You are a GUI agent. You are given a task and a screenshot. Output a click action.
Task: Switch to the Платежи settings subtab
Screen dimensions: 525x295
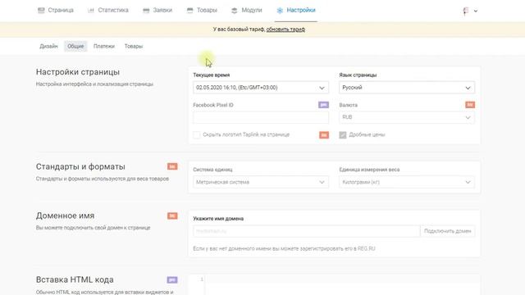click(104, 46)
